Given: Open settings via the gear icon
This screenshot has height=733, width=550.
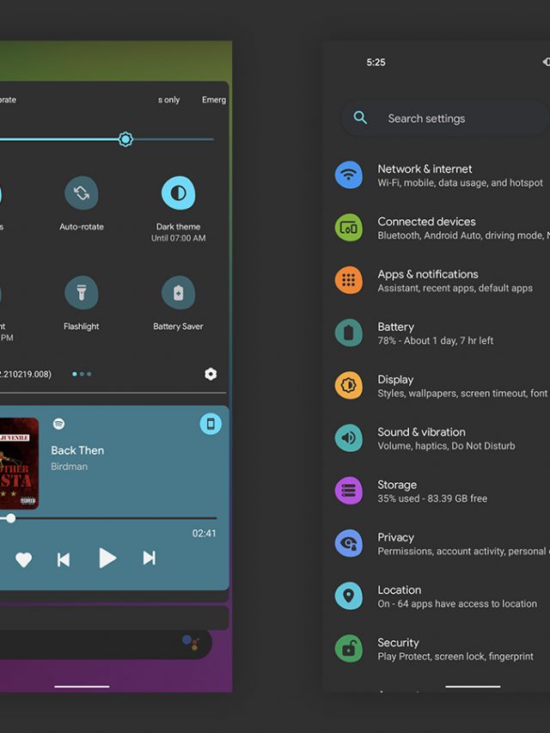Looking at the screenshot, I should (x=211, y=374).
